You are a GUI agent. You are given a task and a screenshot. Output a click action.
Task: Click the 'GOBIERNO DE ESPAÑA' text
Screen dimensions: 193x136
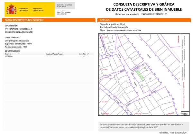pyautogui.click(x=23, y=9)
